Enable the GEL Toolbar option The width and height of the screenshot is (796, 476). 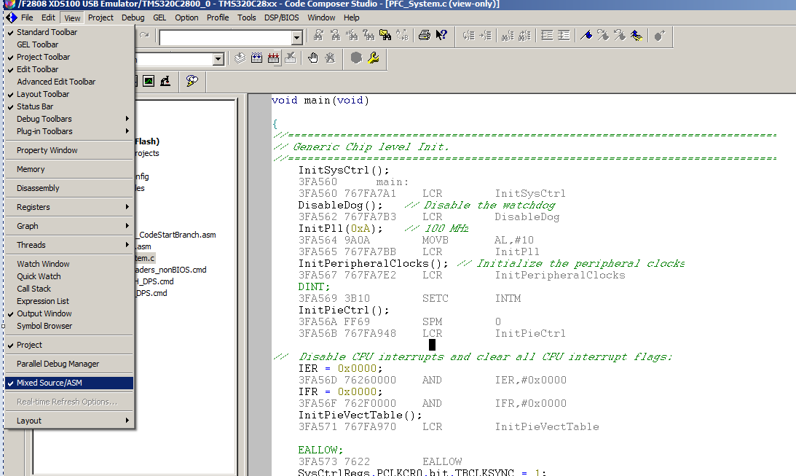37,44
